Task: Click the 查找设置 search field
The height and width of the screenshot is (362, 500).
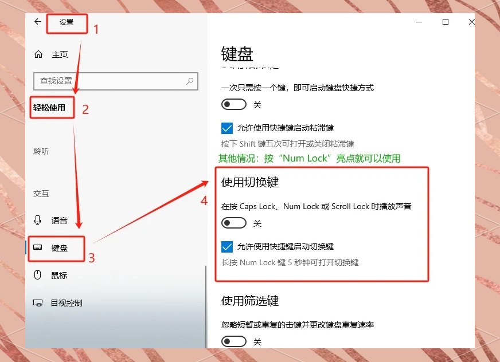Action: point(116,81)
